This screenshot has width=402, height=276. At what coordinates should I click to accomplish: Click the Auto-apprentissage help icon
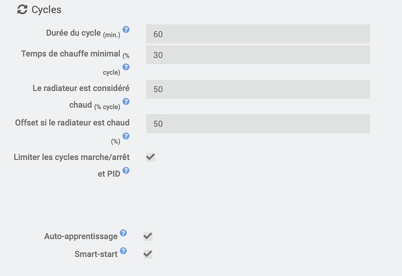coord(123,233)
